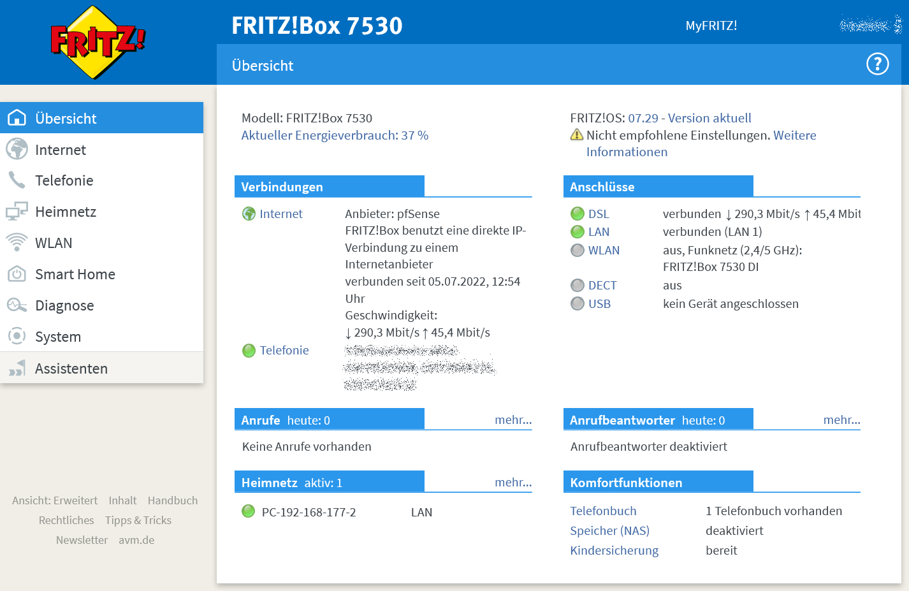Click device name PC-192-168-177-2
The width and height of the screenshot is (909, 591).
click(x=309, y=512)
